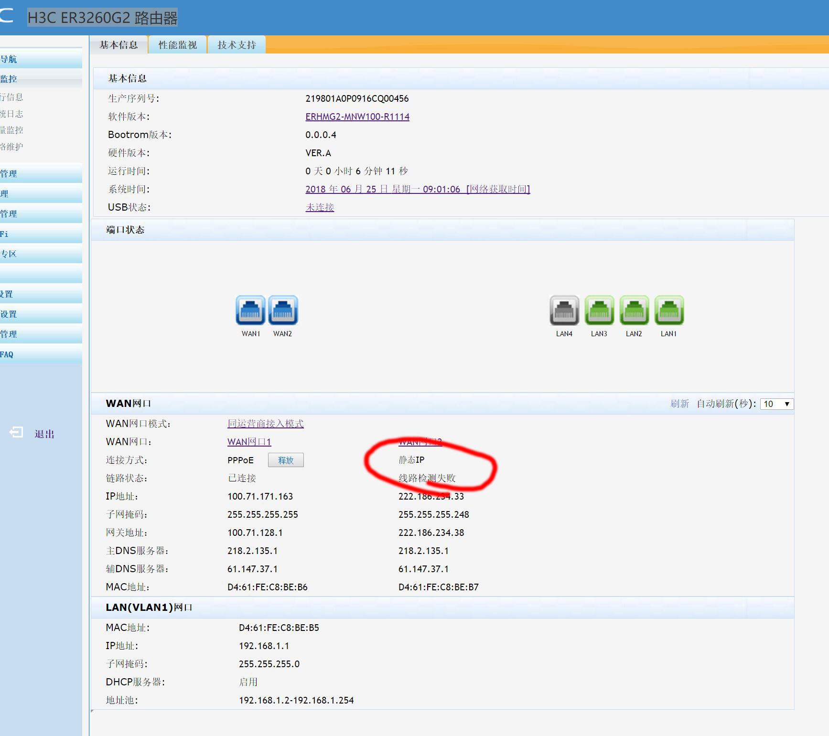Open the 量监控 sidebar submenu item

[x=12, y=130]
